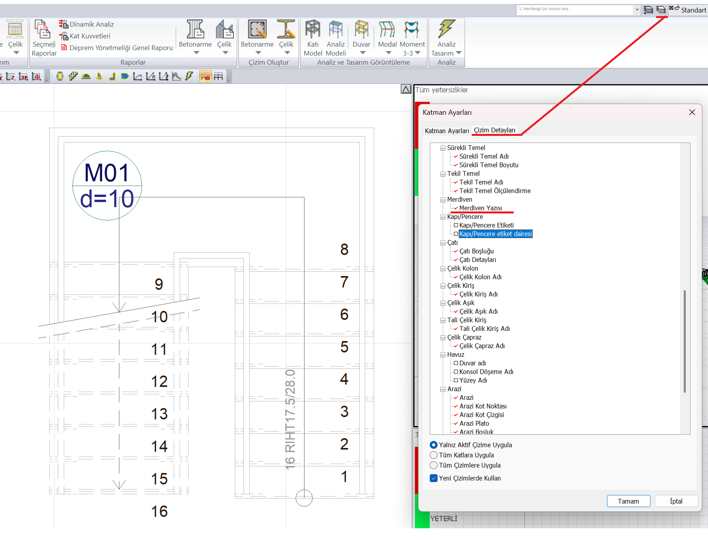This screenshot has height=540, width=708.
Task: Toggle the Merdiven Yazısı checkbox
Action: coord(456,208)
